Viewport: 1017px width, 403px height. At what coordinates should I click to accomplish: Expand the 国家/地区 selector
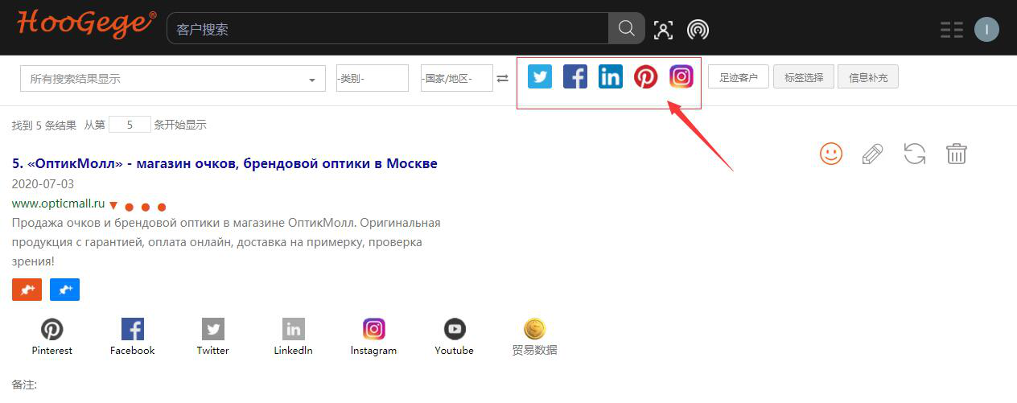coord(456,79)
